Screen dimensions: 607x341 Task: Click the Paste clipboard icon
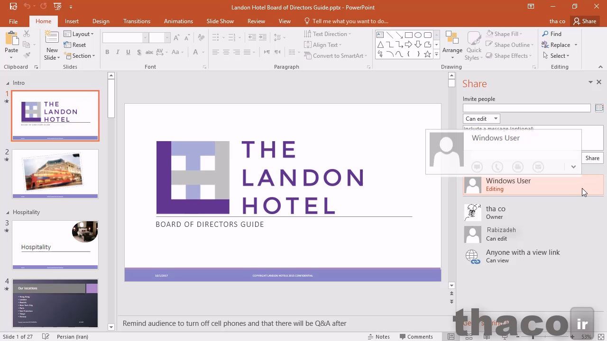pos(11,38)
